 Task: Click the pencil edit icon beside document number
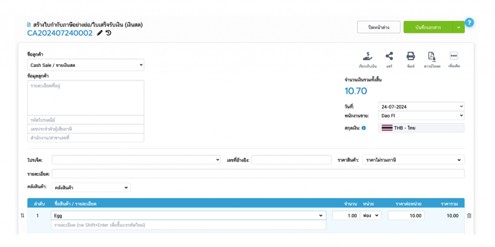click(x=100, y=33)
